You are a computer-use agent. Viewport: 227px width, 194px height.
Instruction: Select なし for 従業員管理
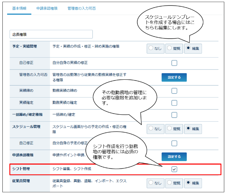point(156,183)
